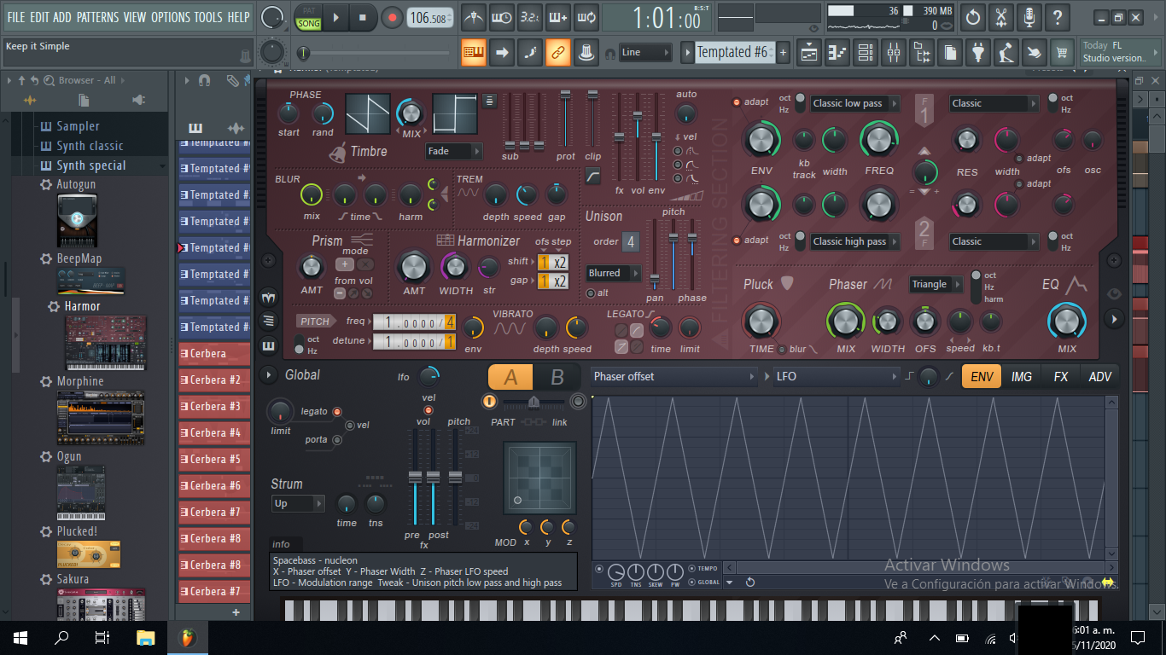Toggle the GLOBAL radio in envelope editor
The image size is (1166, 655).
[691, 582]
